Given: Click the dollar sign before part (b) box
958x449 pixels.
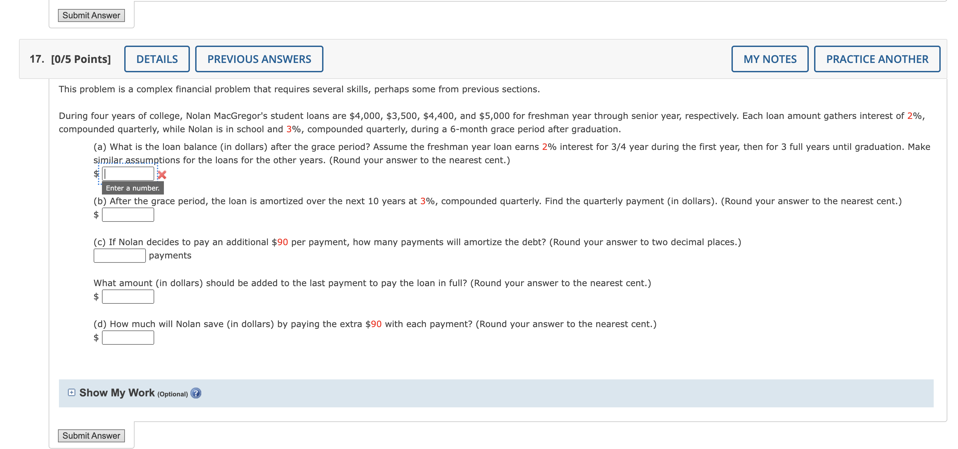Looking at the screenshot, I should point(96,215).
